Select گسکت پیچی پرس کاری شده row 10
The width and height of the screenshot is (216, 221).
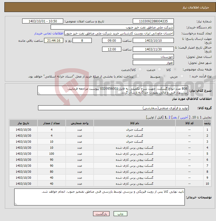coord(134,184)
